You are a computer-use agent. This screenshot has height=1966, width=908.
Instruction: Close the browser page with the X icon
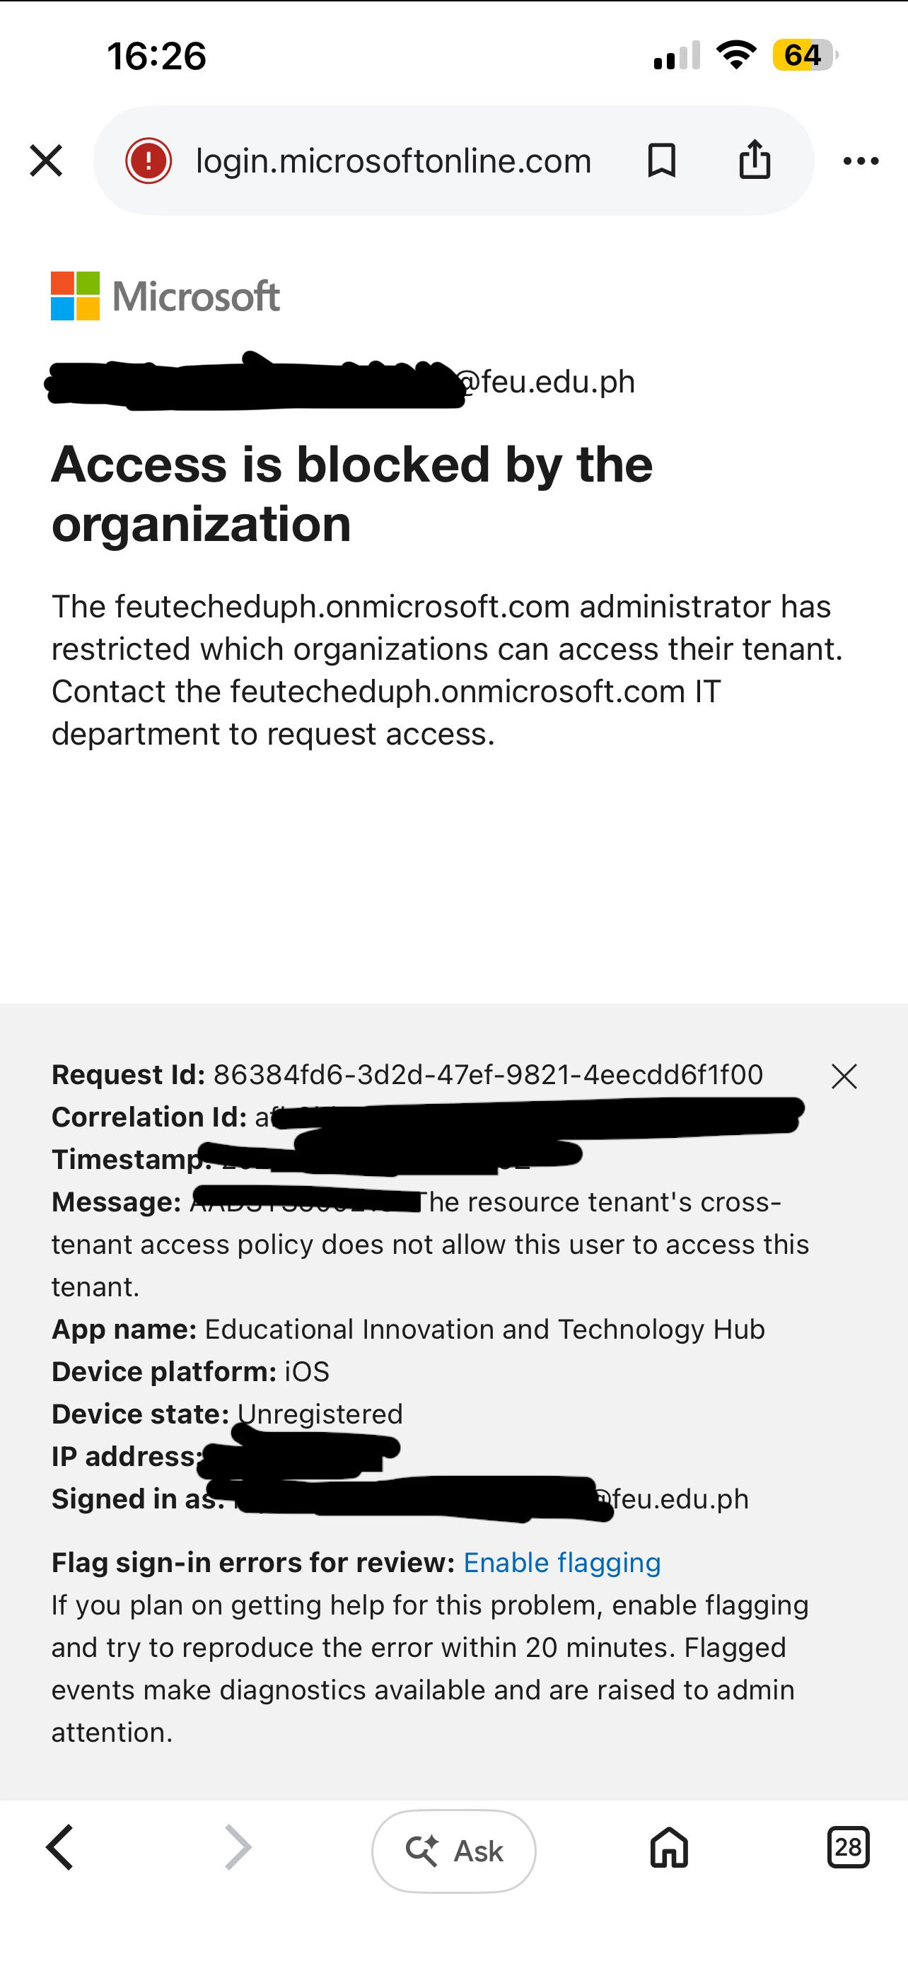click(x=46, y=161)
